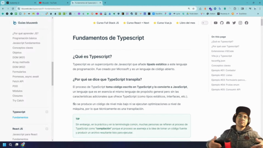Jump to Extensiones VSCode outline entry
Image resolution: width=263 pixels, height=148 pixels.
tap(222, 51)
